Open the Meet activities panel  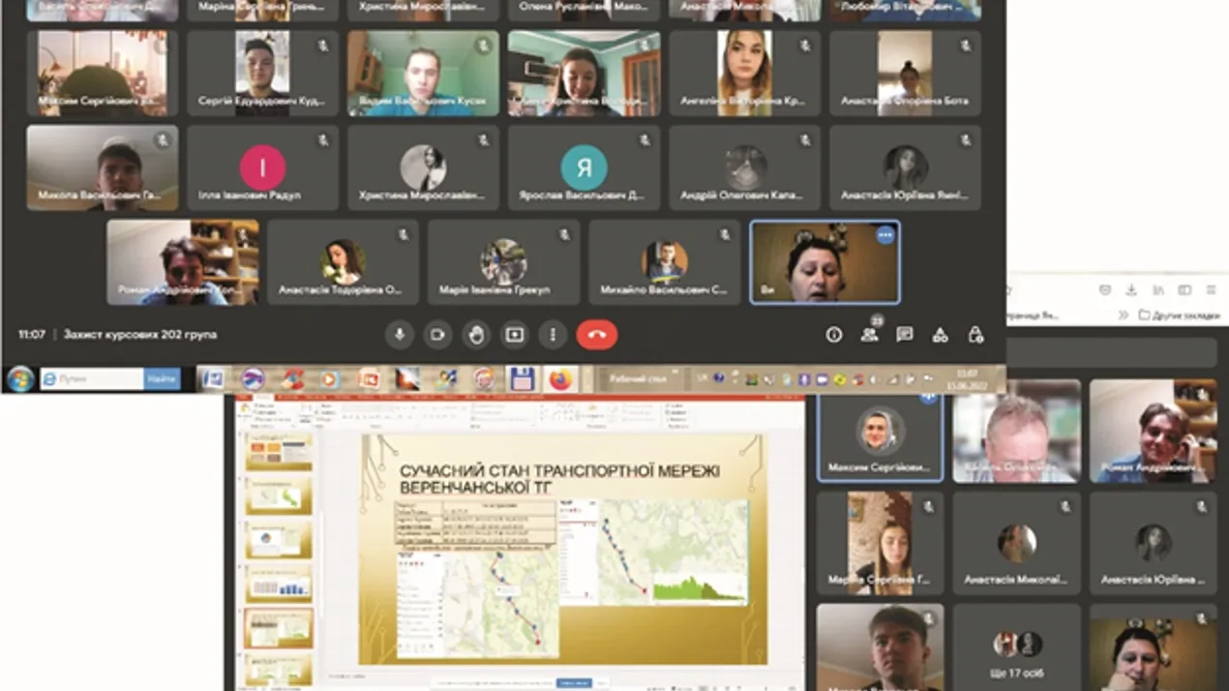(940, 335)
